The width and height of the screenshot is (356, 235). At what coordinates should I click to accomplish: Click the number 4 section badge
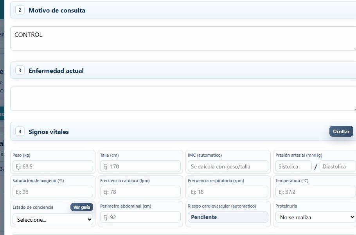20,131
